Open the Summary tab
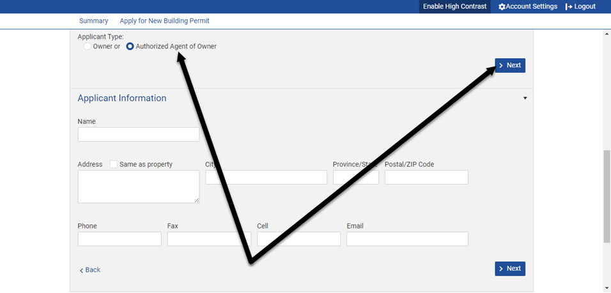Screen dimensions: 611x293 93,21
